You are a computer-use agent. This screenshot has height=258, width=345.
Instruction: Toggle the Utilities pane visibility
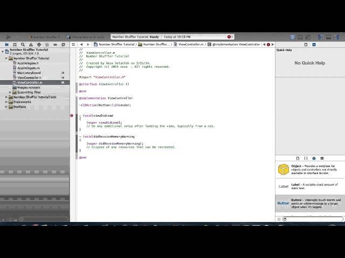tap(336, 37)
